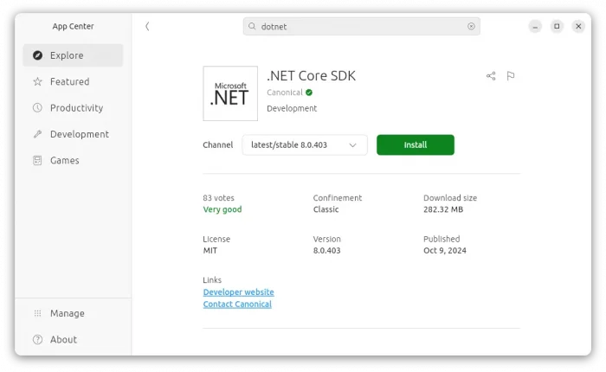The image size is (606, 372).
Task: Click the .NET Core SDK title
Action: [x=311, y=76]
